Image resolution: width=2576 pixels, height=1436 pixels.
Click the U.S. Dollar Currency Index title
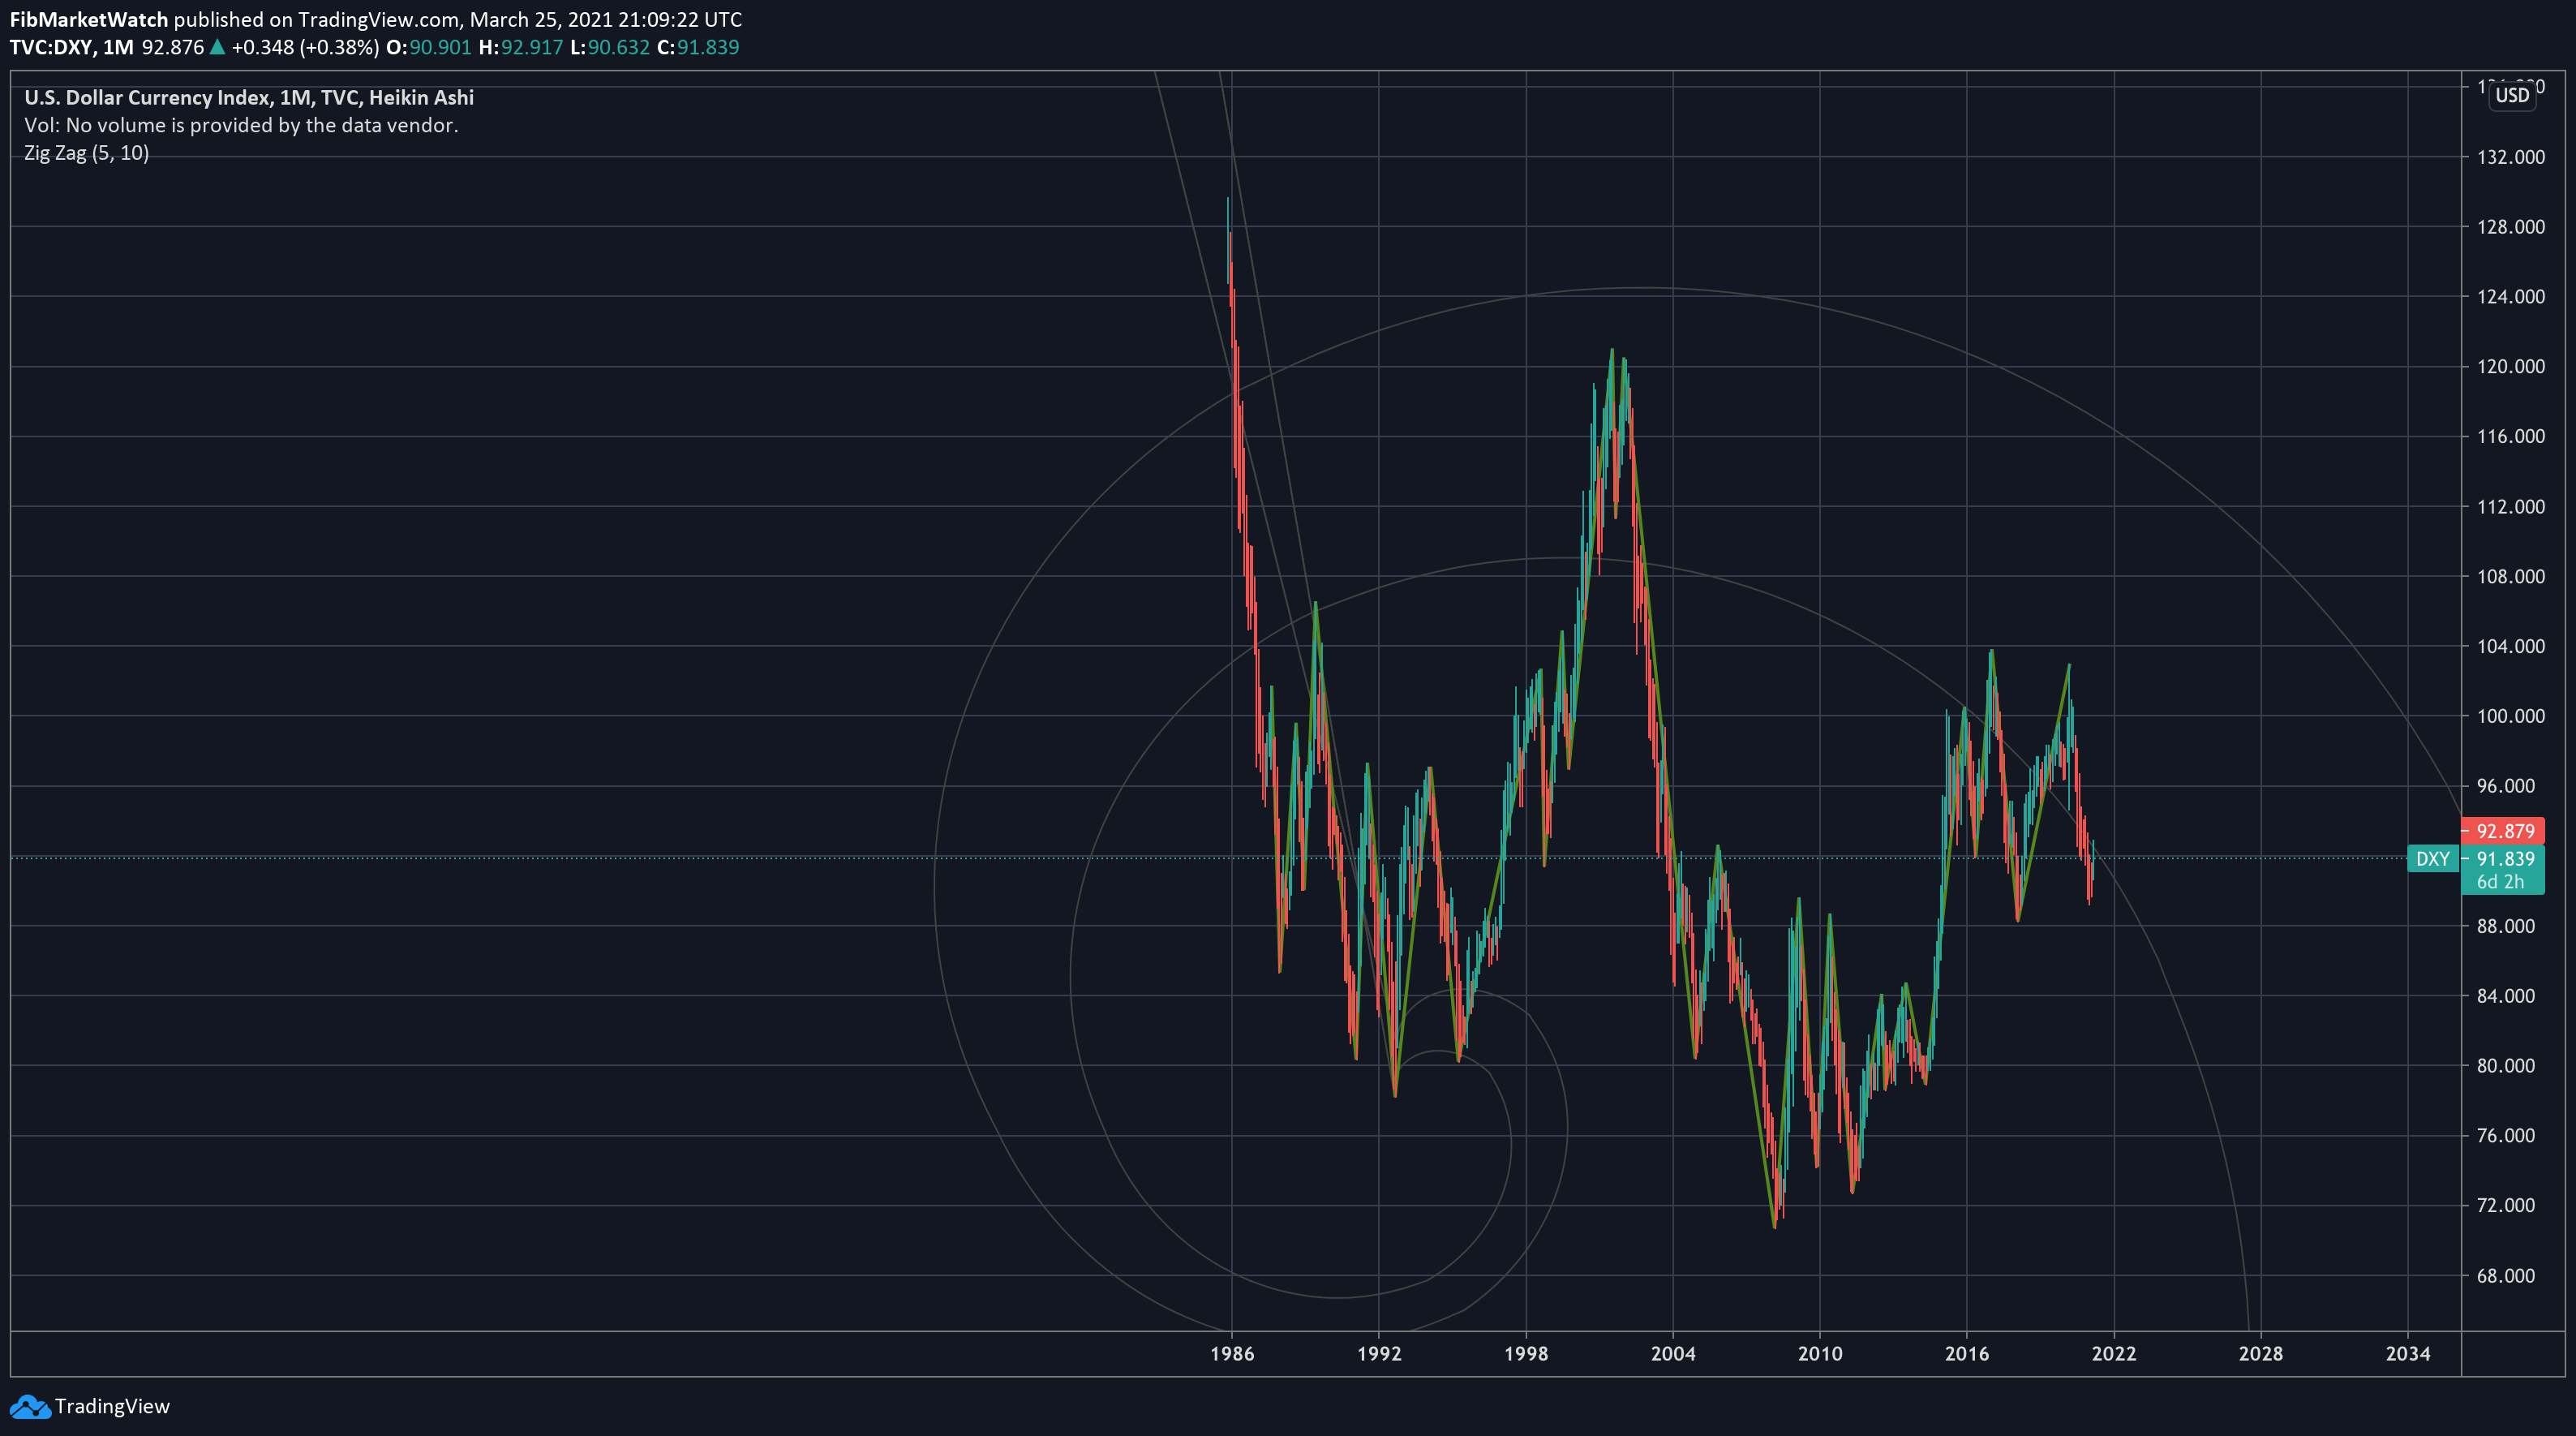click(249, 97)
